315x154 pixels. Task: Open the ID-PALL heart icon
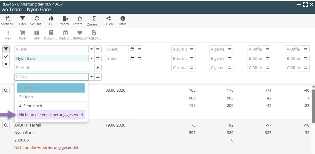pos(80,35)
